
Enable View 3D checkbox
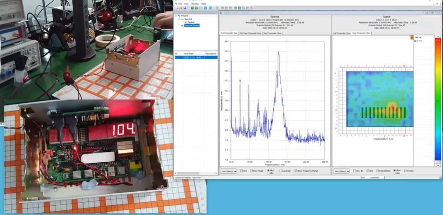[x=355, y=171]
